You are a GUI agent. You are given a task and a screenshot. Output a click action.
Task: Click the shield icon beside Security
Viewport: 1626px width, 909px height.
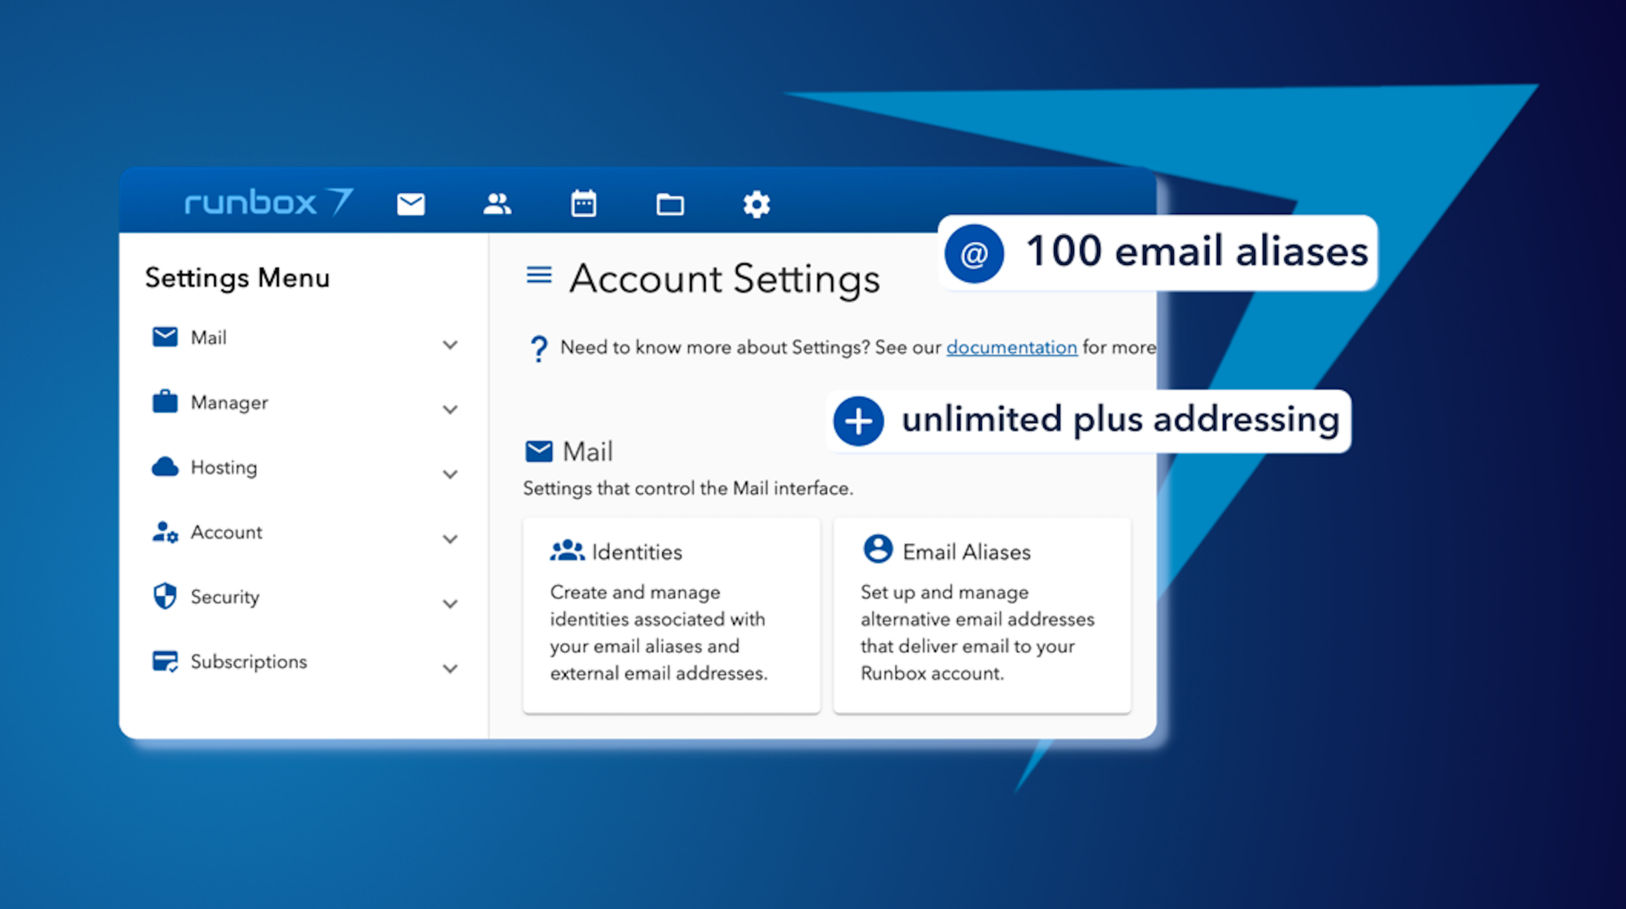coord(165,596)
